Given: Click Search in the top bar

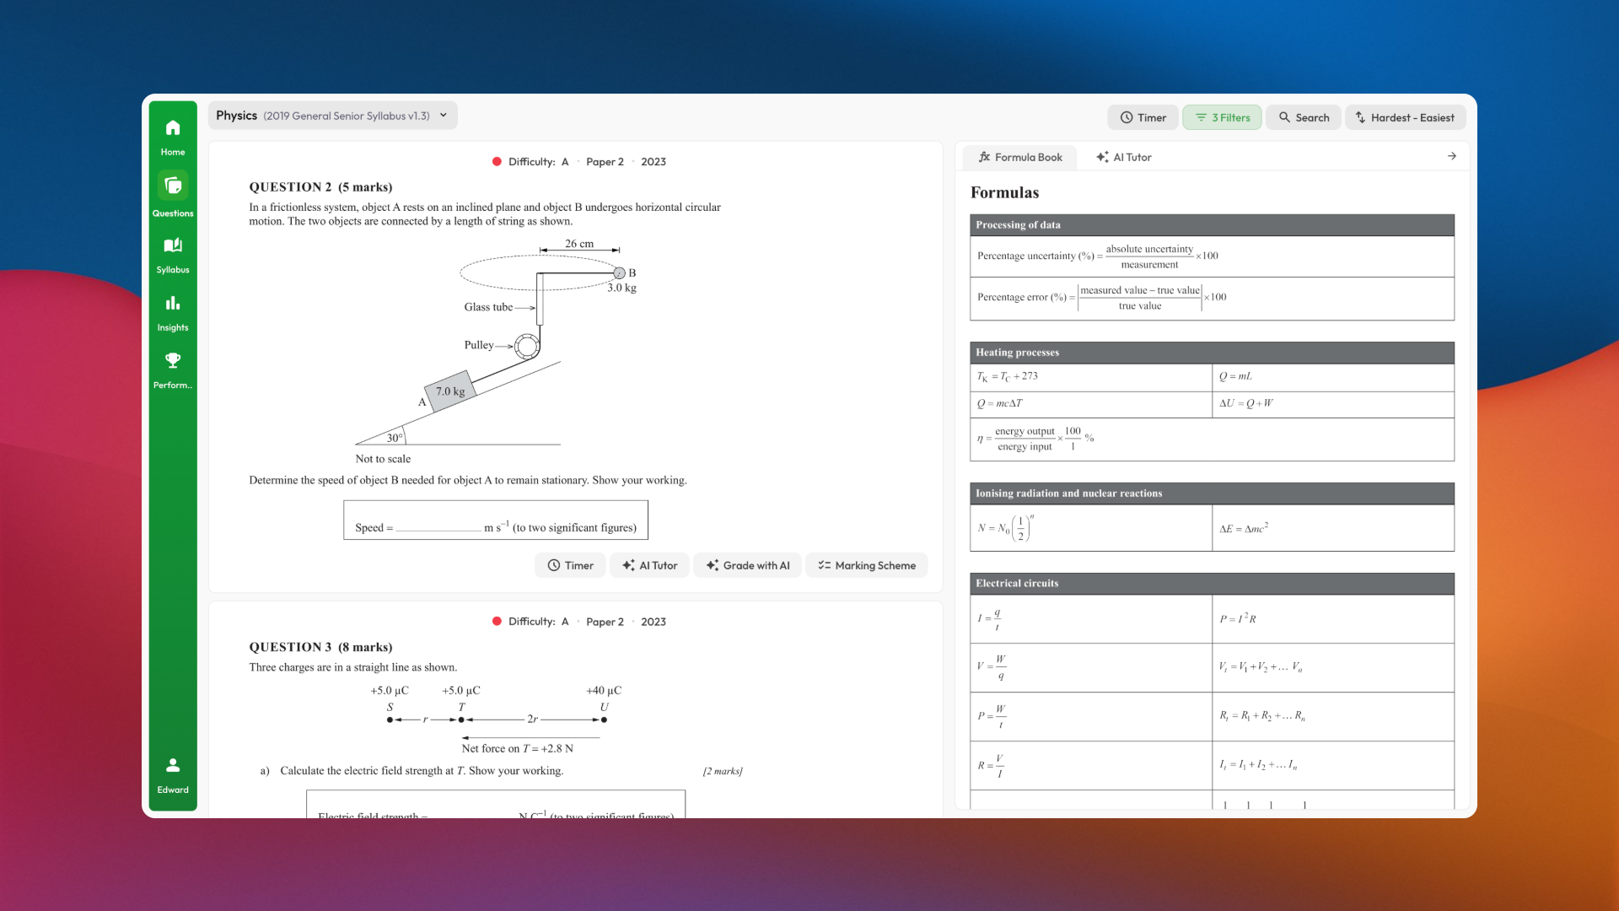Looking at the screenshot, I should [x=1304, y=117].
